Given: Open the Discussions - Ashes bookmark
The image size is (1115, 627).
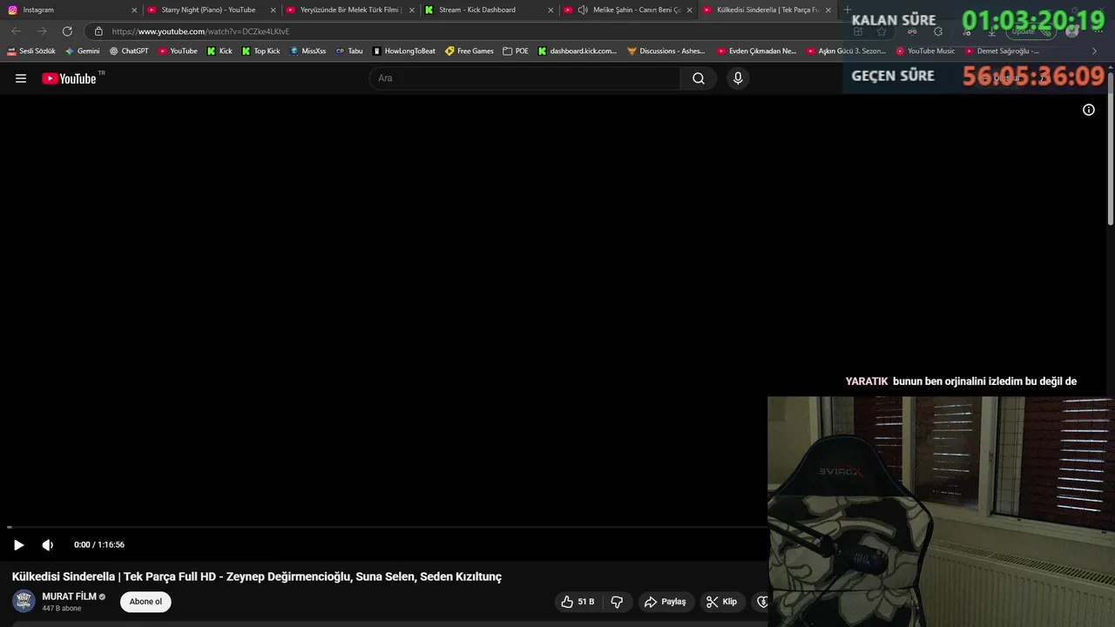Looking at the screenshot, I should click(666, 51).
